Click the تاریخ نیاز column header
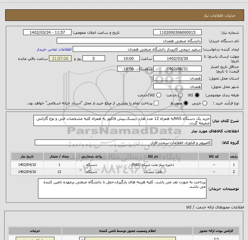The height and width of the screenshot is (240, 248). point(27,156)
